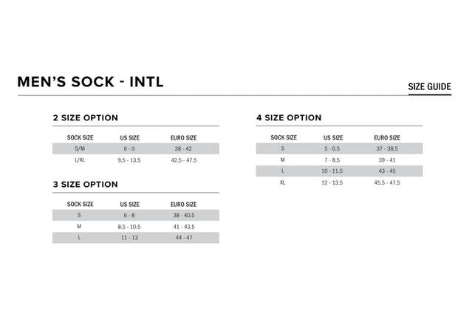472x336 pixels.
Task: Select the 41 - 43.5 euro size cell
Action: [x=183, y=227]
